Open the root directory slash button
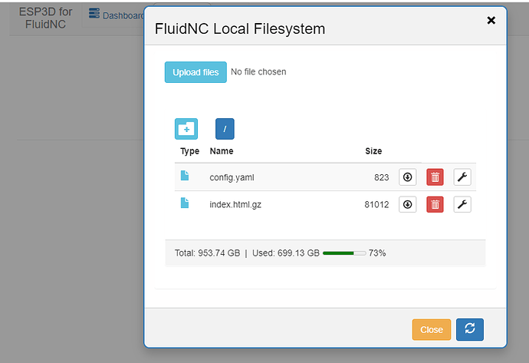Image resolution: width=529 pixels, height=363 pixels. pos(225,129)
